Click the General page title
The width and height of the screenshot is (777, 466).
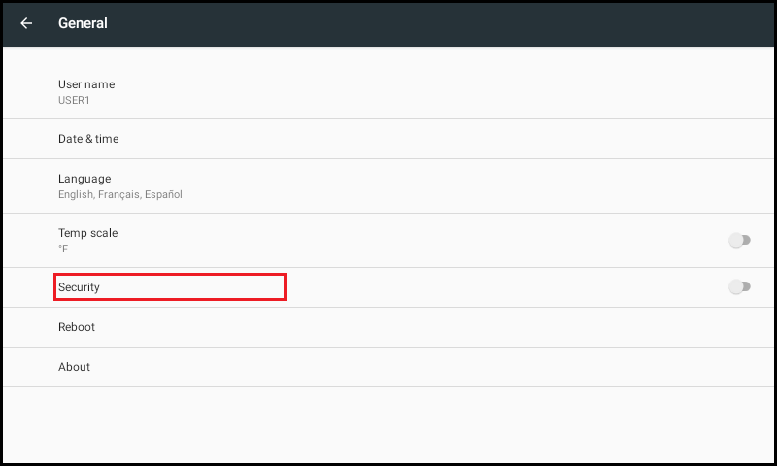click(83, 23)
